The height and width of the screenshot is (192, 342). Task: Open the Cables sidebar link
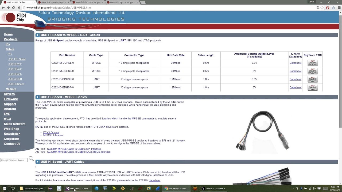(10, 49)
